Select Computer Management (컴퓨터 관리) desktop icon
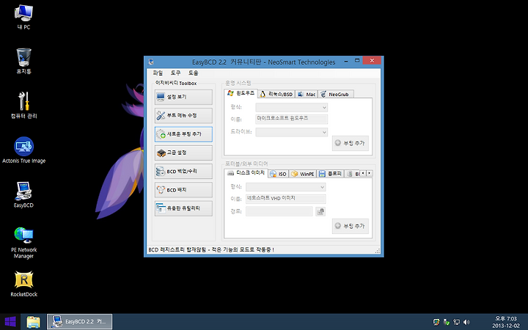The height and width of the screenshot is (330, 528). pyautogui.click(x=23, y=106)
